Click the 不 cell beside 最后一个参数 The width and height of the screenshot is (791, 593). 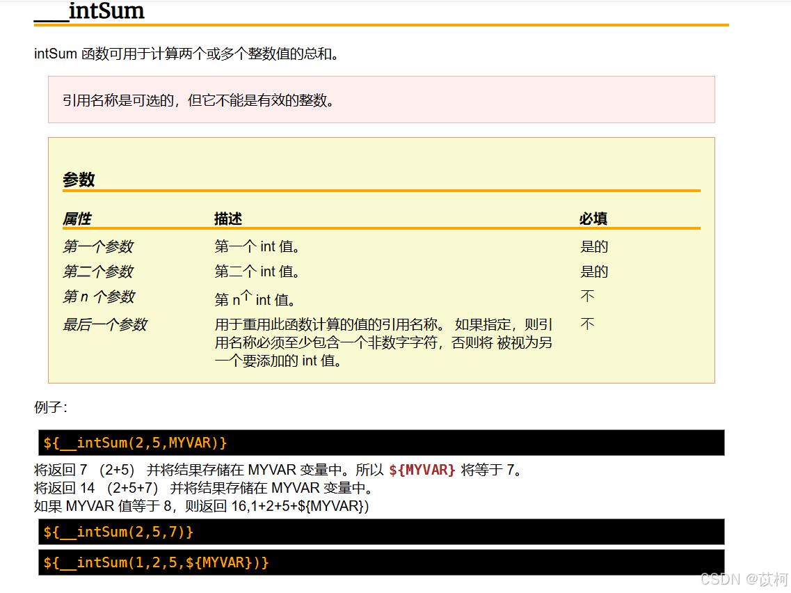[x=586, y=323]
